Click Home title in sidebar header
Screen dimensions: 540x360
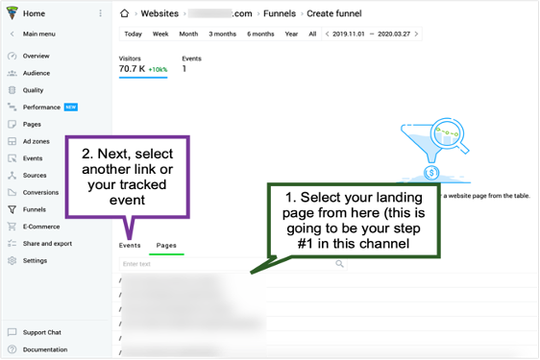34,13
